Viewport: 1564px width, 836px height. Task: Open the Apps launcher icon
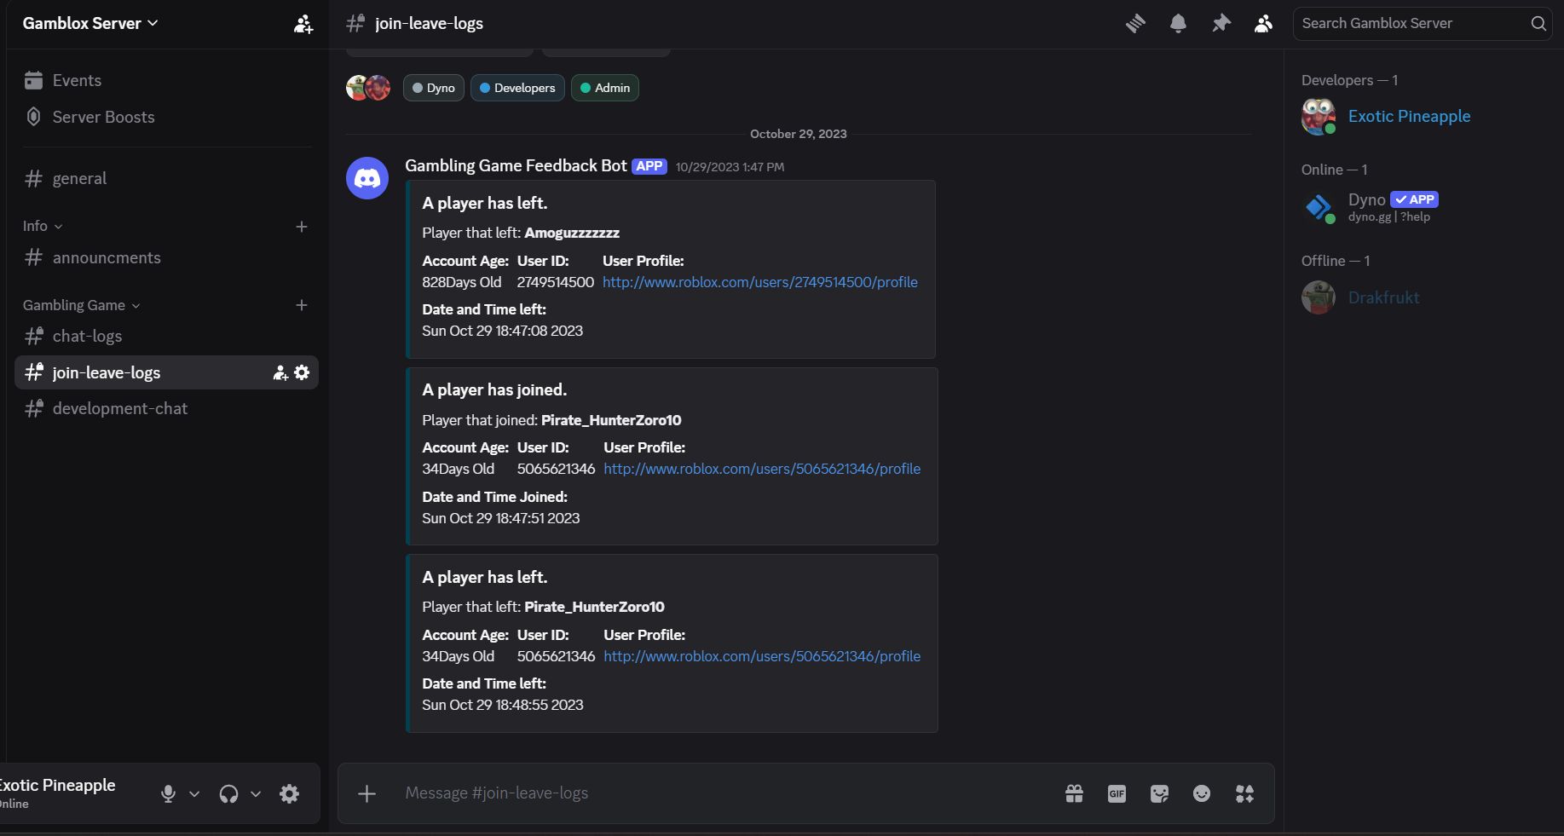pyautogui.click(x=1244, y=793)
